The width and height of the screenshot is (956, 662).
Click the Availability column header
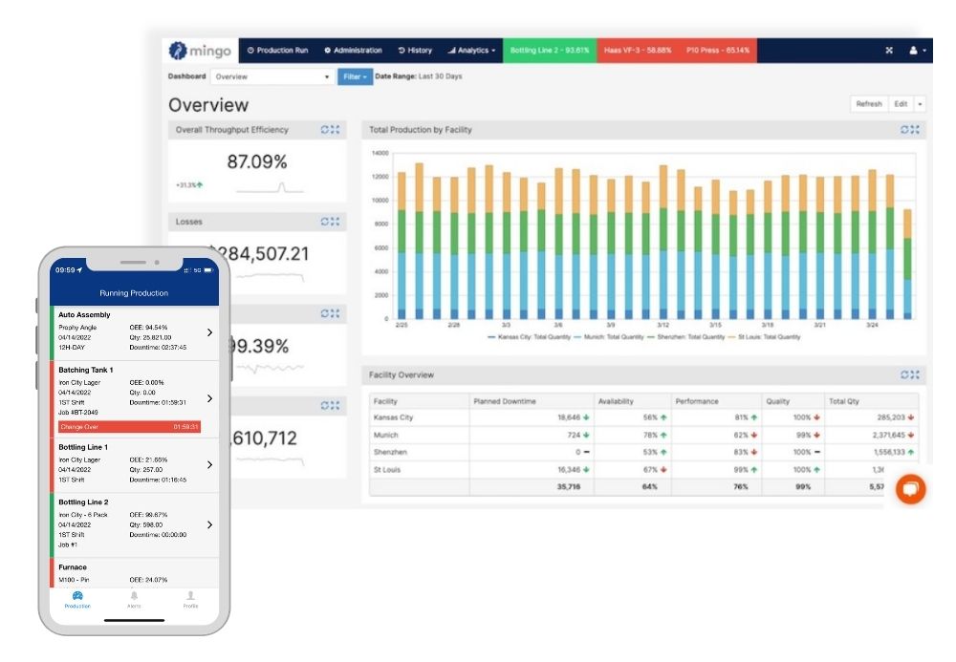point(633,400)
